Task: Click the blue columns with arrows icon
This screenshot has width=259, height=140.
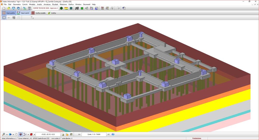Action: point(91,8)
